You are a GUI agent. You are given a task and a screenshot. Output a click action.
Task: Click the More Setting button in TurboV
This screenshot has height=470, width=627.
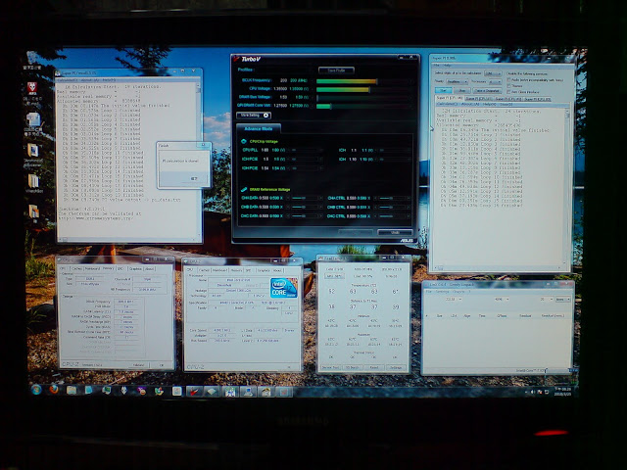click(x=254, y=116)
